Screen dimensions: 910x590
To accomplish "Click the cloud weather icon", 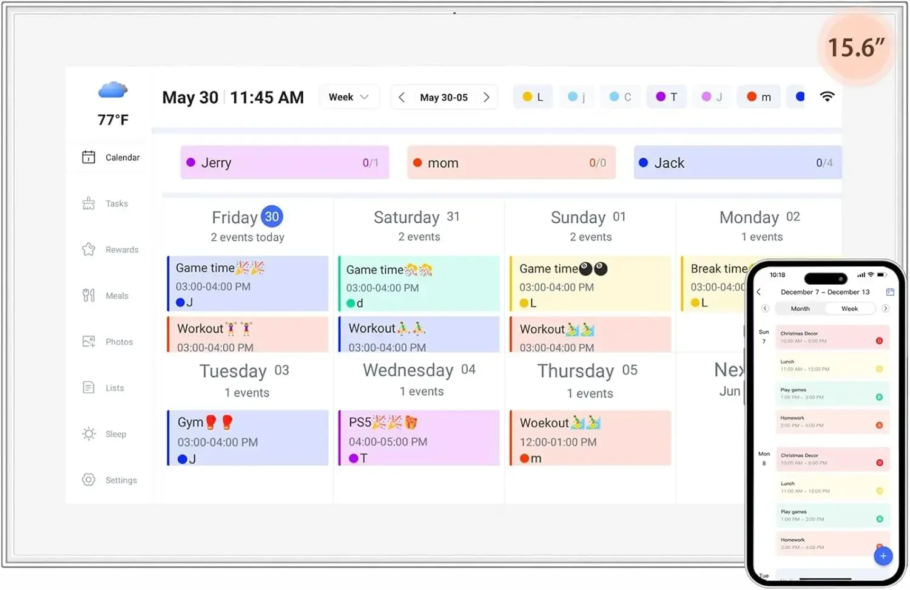I will 113,90.
